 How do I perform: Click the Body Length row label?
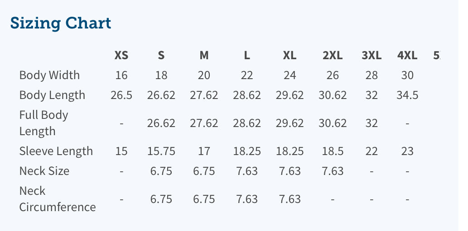click(52, 95)
